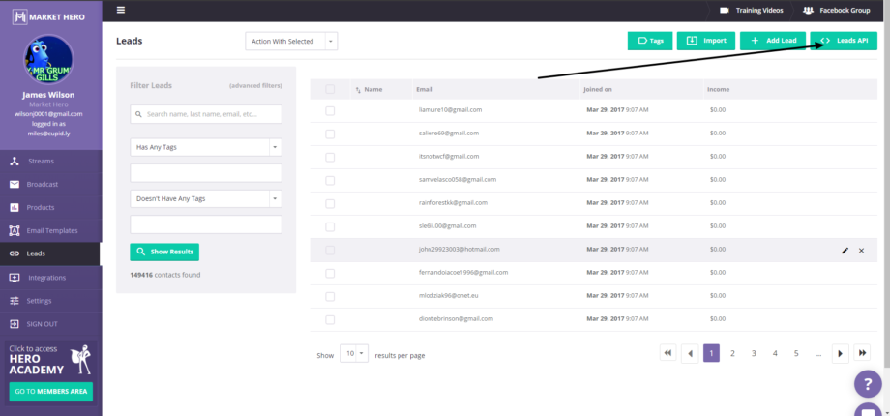Image resolution: width=890 pixels, height=416 pixels.
Task: Toggle the select-all checkbox in table header
Action: [x=330, y=89]
